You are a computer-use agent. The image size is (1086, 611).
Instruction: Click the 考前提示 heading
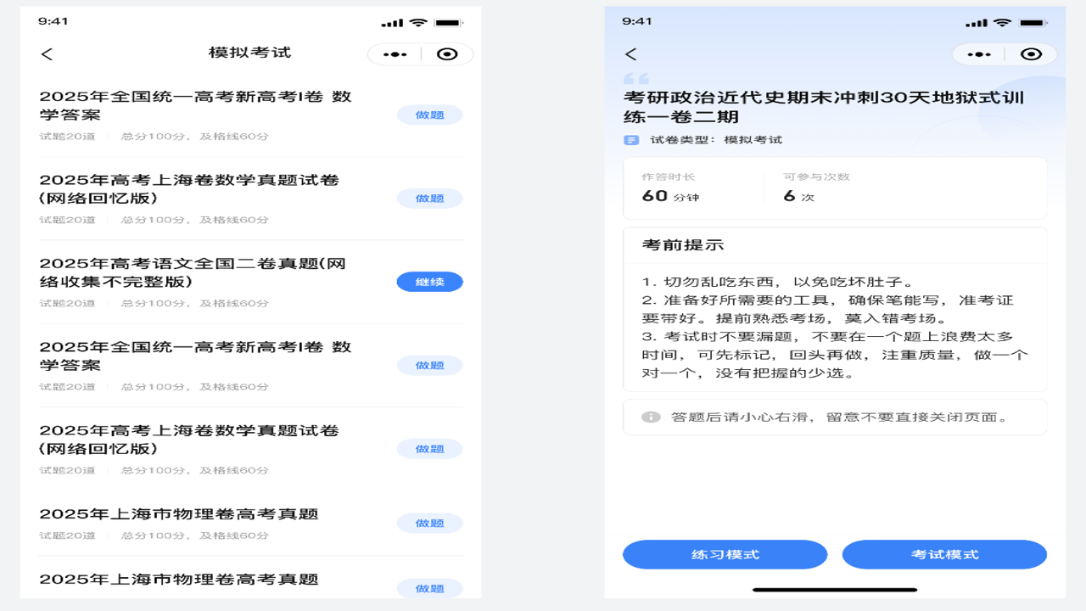pos(683,245)
